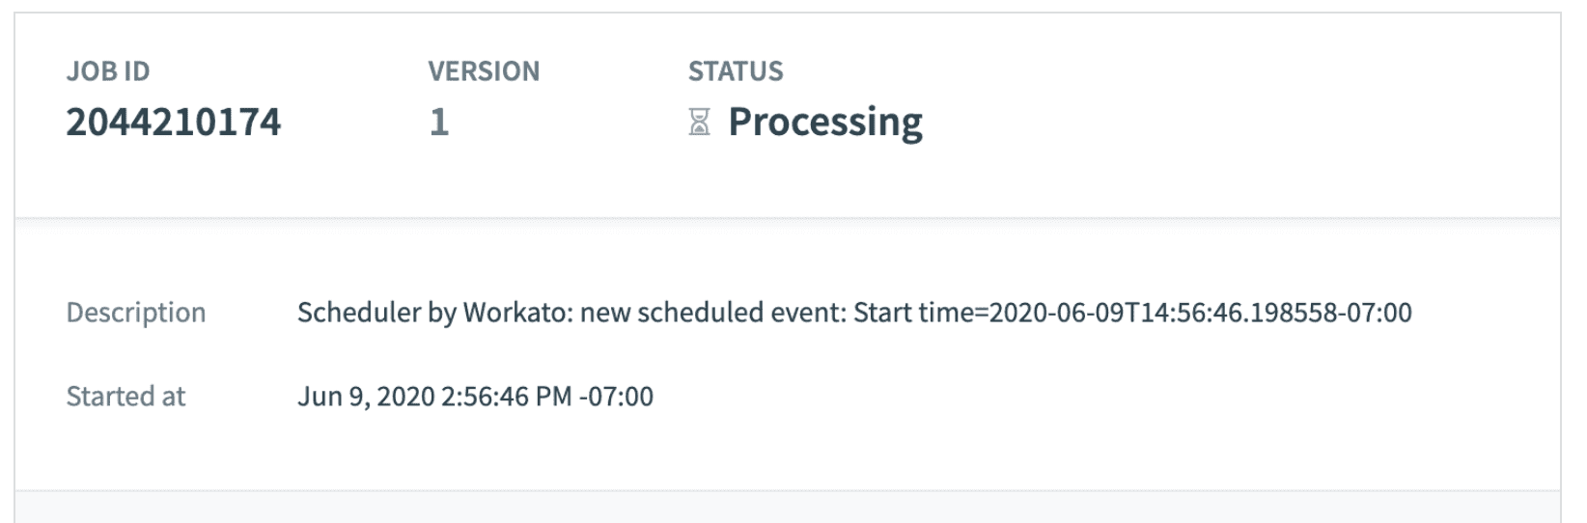The image size is (1587, 523).
Task: Click the "Jun 9, 2020" started date
Action: pyautogui.click(x=366, y=397)
